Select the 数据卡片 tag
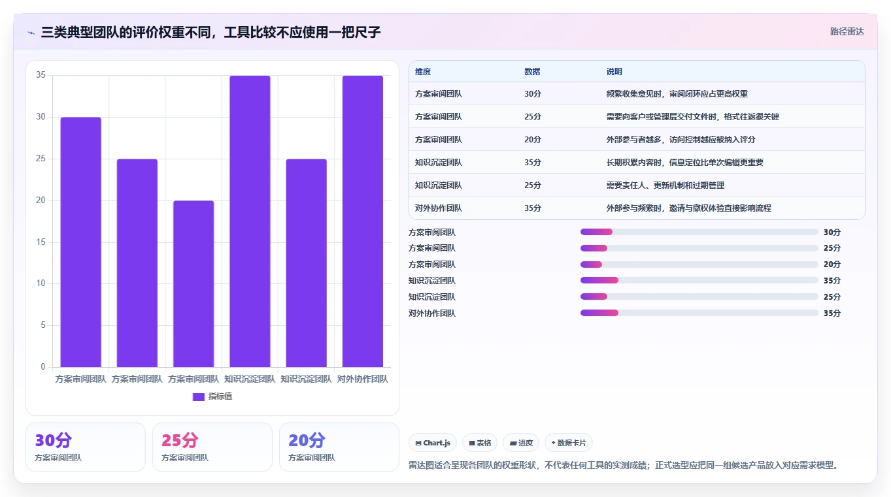Image resolution: width=891 pixels, height=497 pixels. pyautogui.click(x=569, y=443)
